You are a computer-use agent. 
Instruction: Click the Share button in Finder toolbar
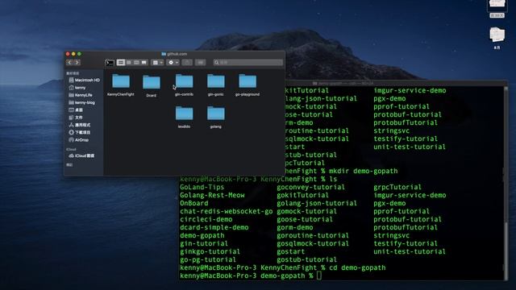point(187,63)
